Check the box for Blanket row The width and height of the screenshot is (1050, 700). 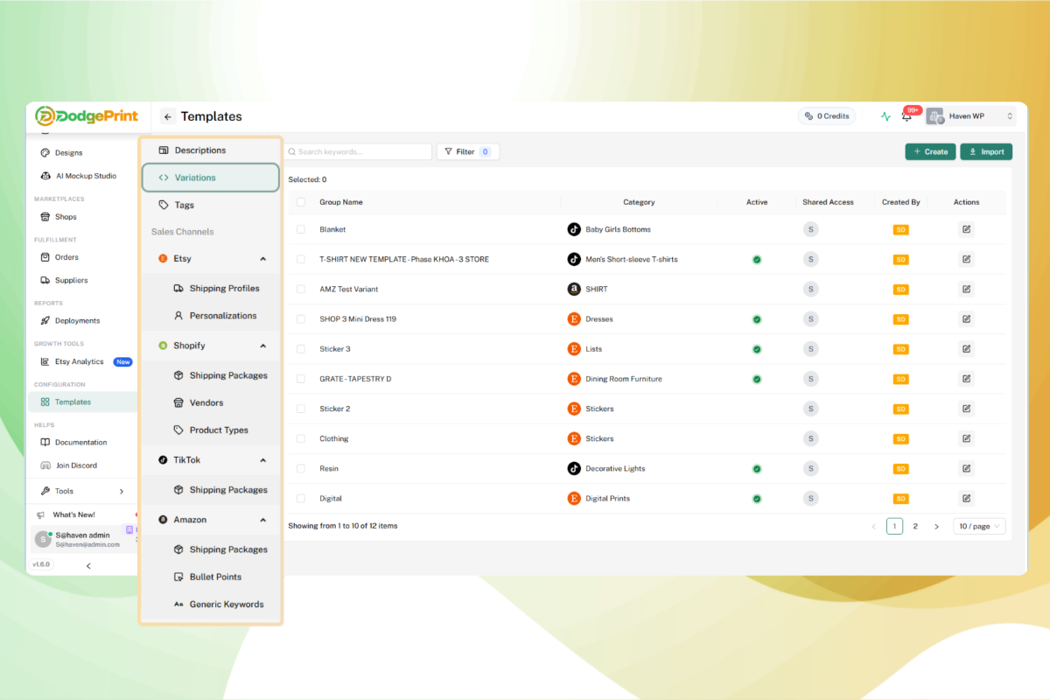[x=301, y=229]
